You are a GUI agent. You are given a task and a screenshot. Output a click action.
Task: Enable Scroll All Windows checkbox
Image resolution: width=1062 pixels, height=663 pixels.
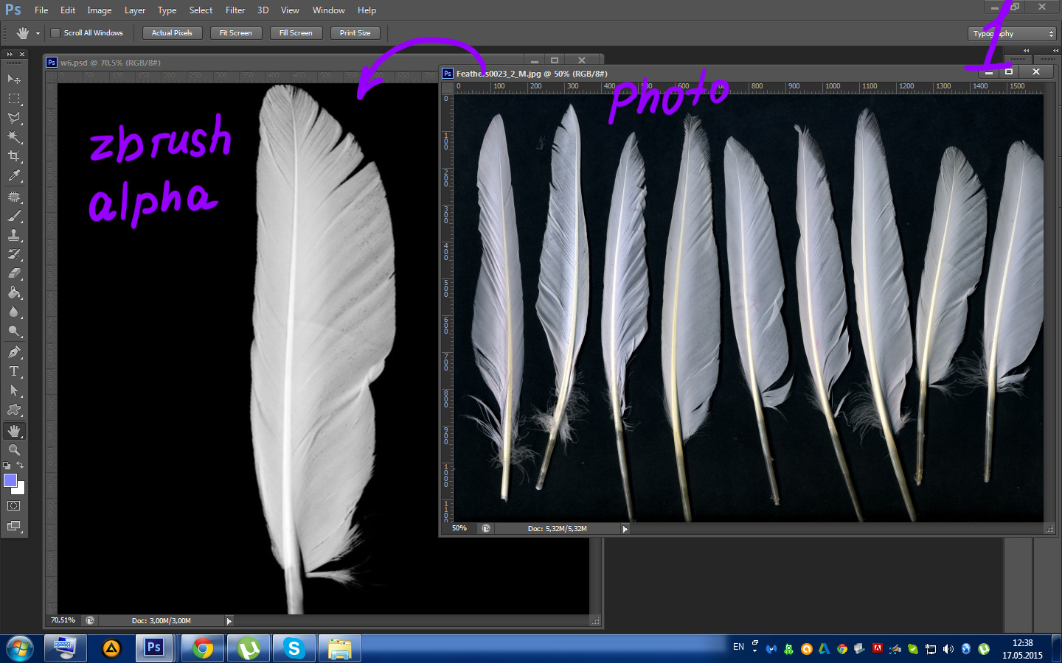(x=55, y=33)
